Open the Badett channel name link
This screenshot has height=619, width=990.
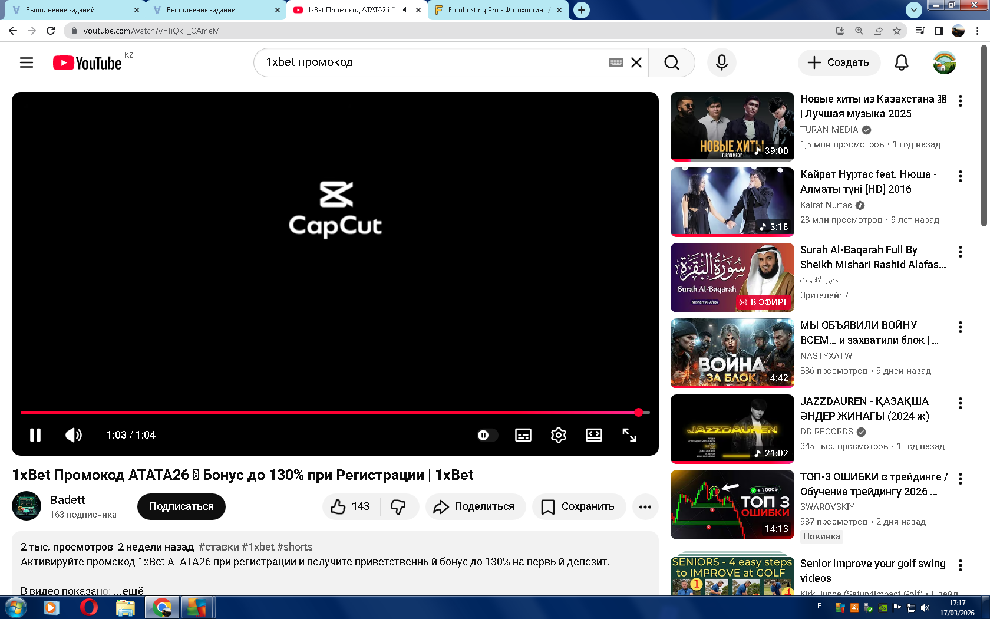click(68, 500)
